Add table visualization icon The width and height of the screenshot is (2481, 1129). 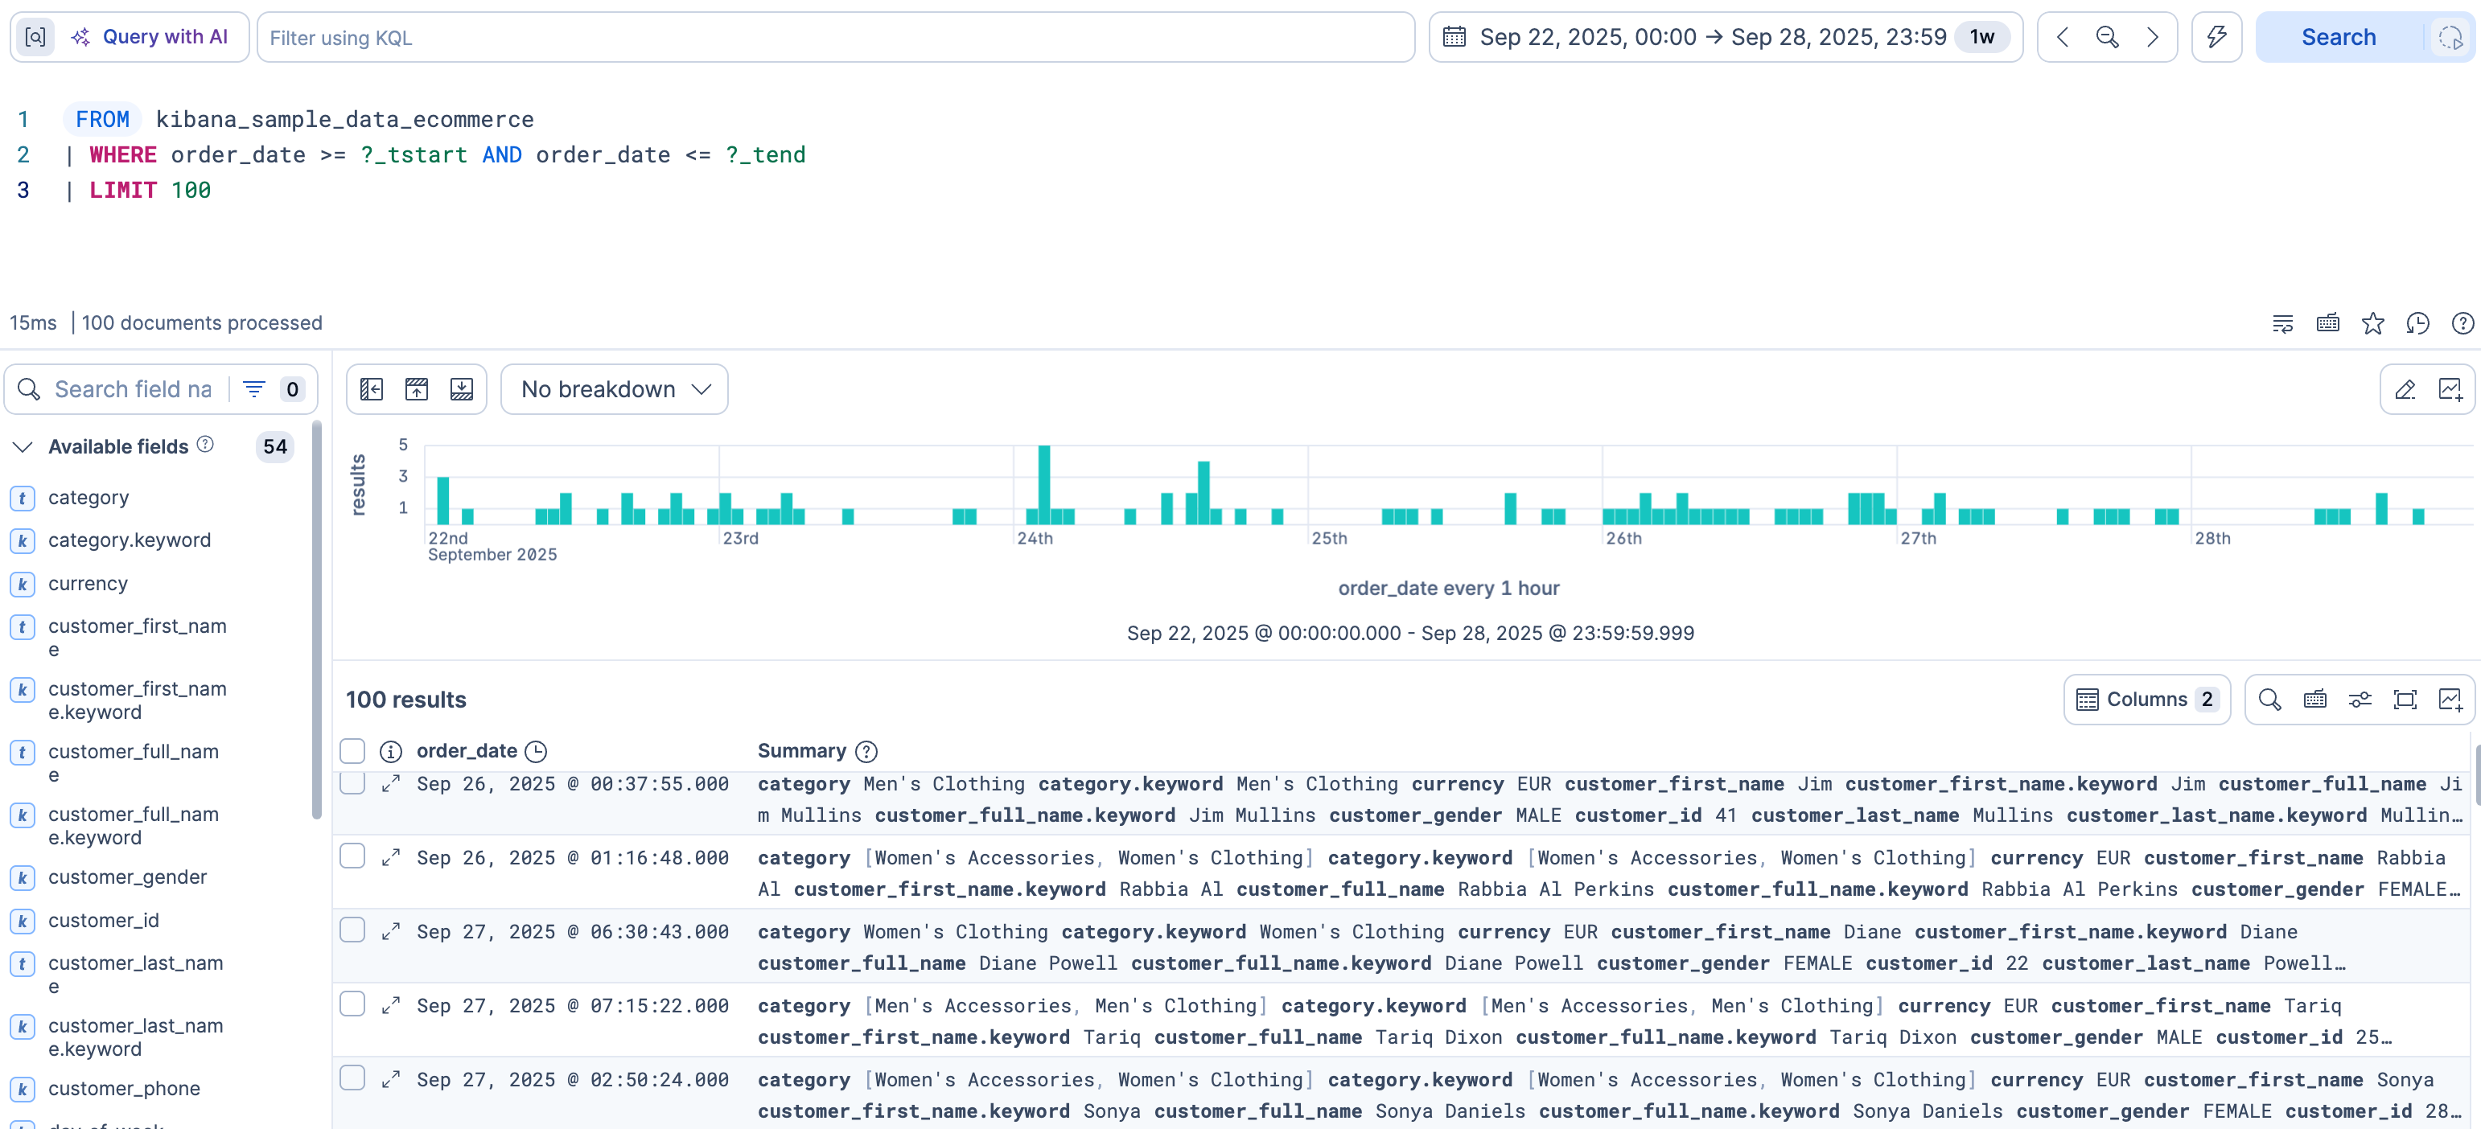click(2450, 700)
